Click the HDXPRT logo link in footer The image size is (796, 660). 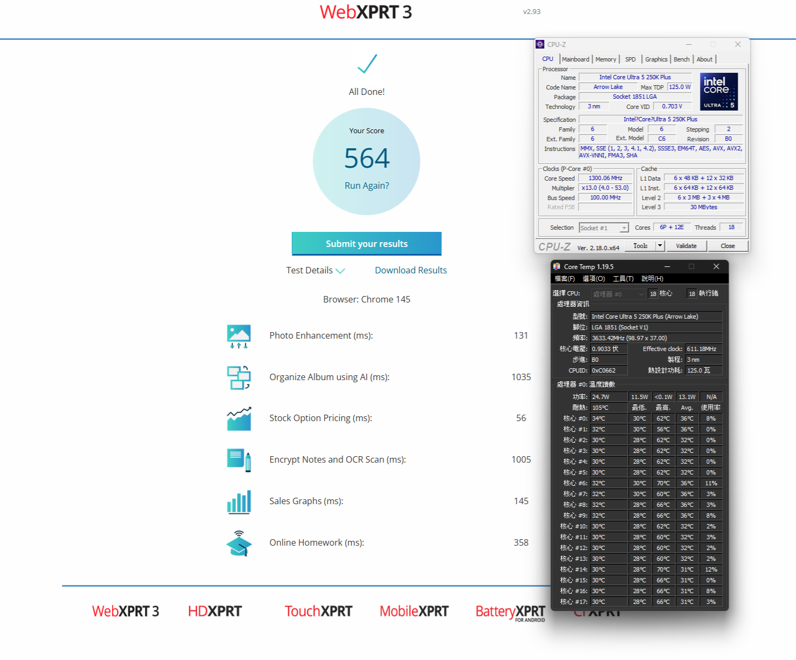[x=215, y=611]
